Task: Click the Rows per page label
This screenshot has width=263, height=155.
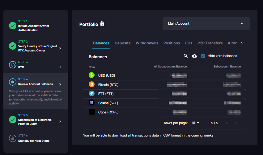Action: (x=176, y=123)
